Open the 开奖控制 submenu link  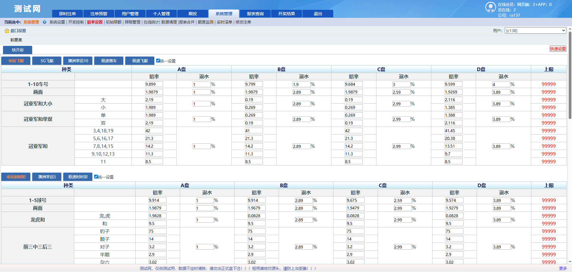76,22
